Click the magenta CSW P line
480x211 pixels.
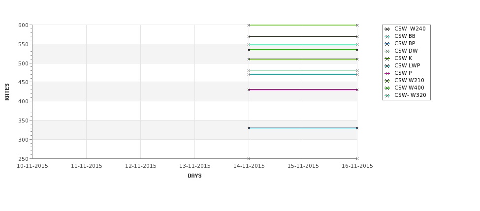pyautogui.click(x=303, y=90)
